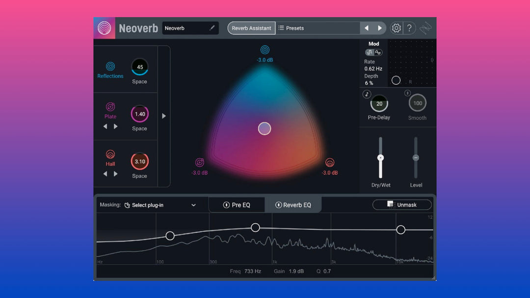Open Masking Select plug-in dropdown

pyautogui.click(x=160, y=205)
